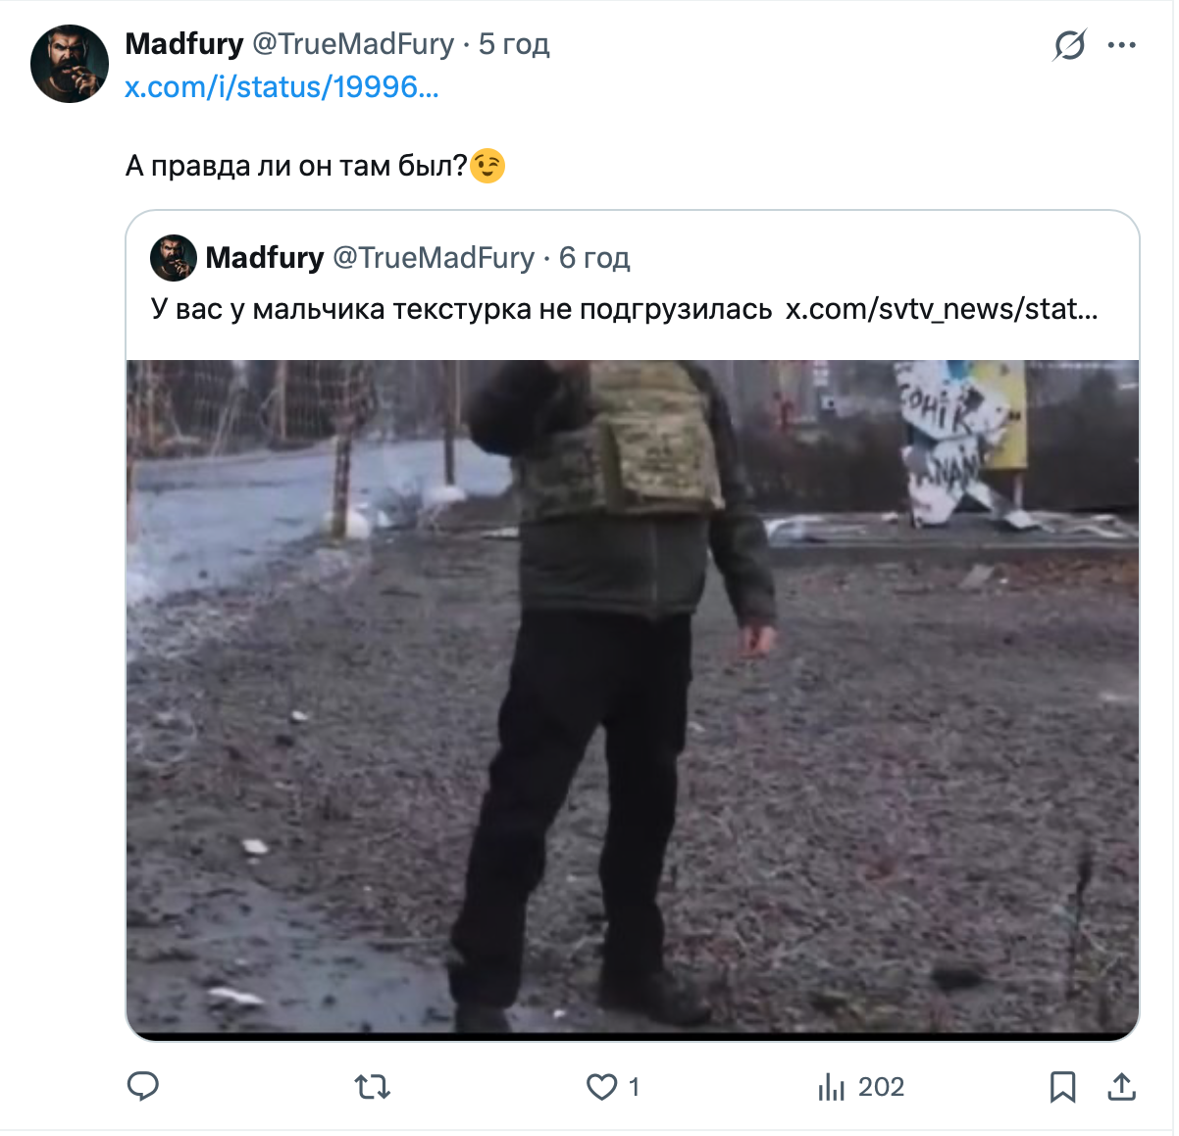1179x1136 pixels.
Task: Open Grok analysis of this post
Action: [1068, 44]
